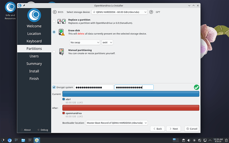Viewport: 229px width, 143px height.
Task: Launch the file manager from the taskbar
Action: (x=23, y=140)
